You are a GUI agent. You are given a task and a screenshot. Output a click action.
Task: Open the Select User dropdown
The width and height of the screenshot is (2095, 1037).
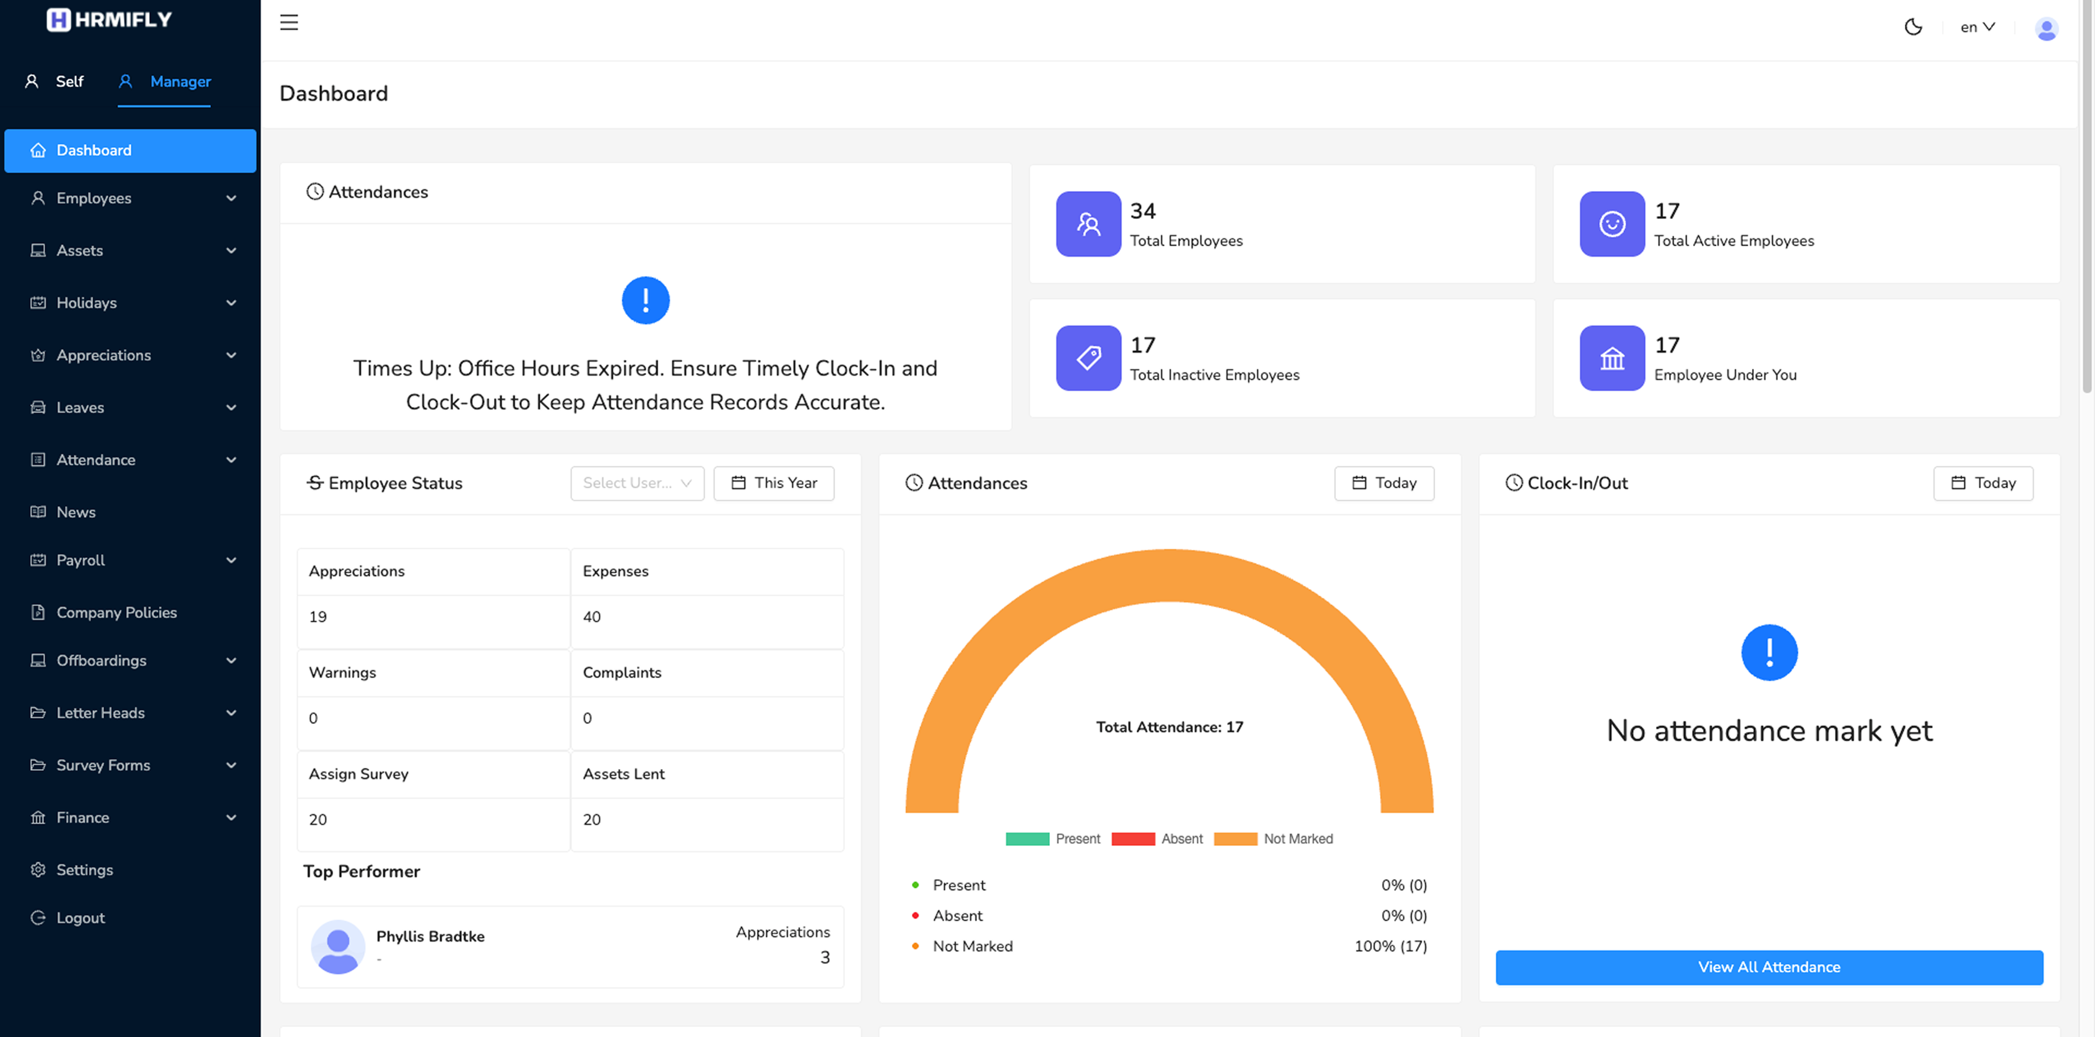637,483
